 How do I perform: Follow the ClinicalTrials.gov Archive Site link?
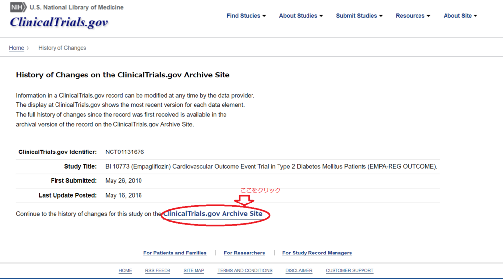(213, 214)
